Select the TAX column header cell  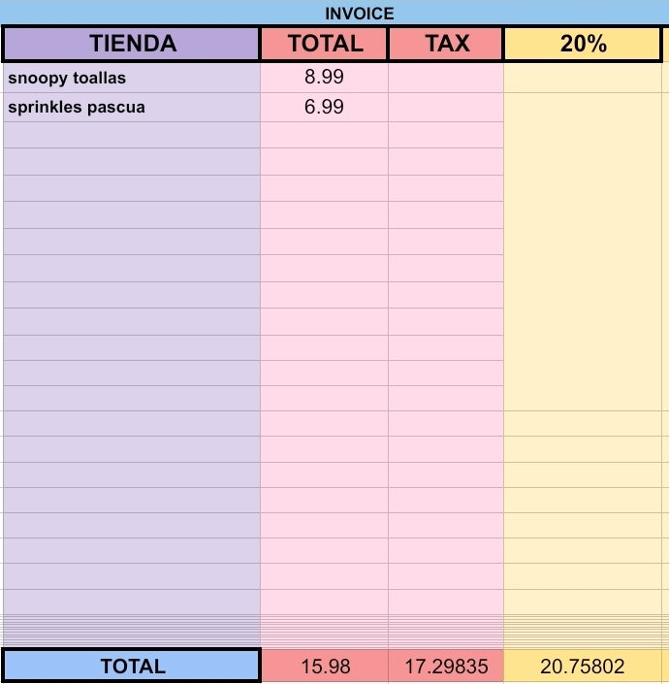[446, 44]
